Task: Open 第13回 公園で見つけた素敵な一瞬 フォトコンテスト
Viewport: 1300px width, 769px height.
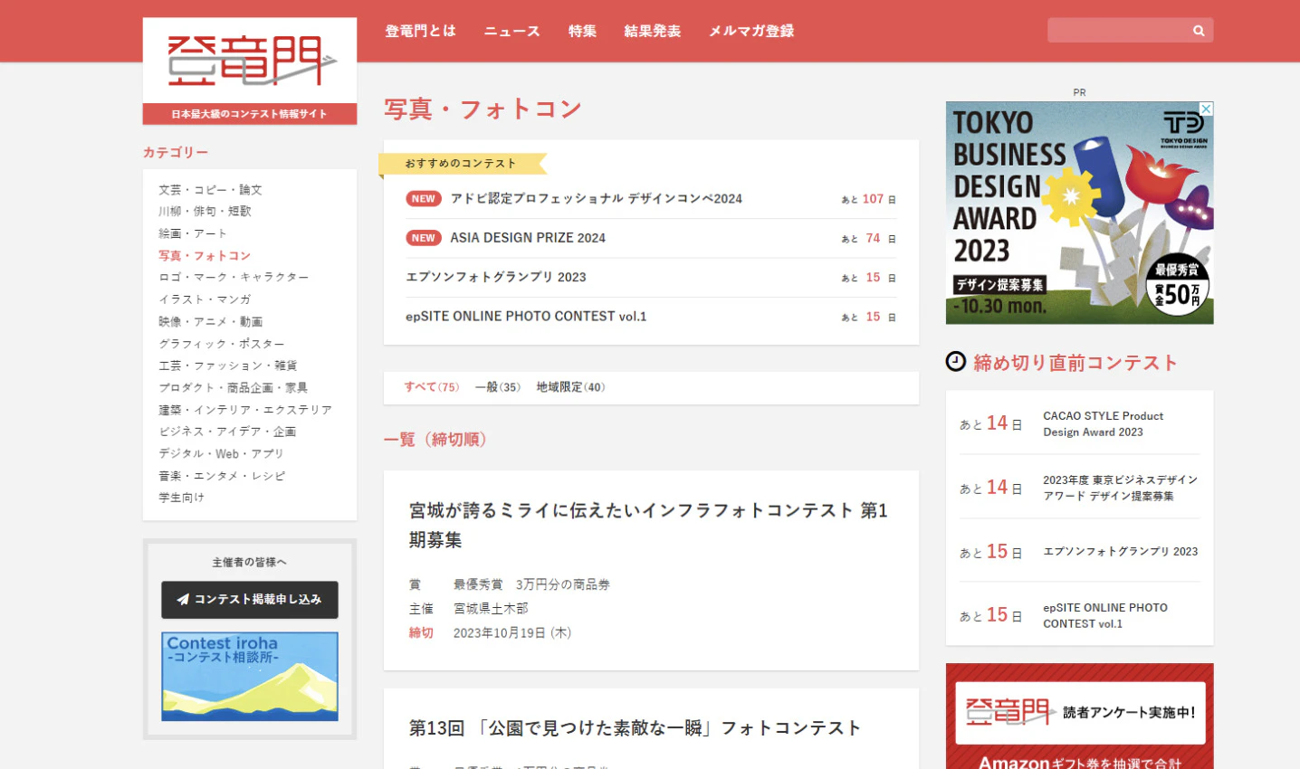Action: pos(635,728)
